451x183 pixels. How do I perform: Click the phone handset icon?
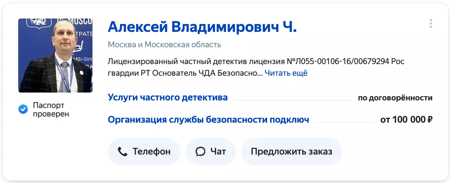pyautogui.click(x=122, y=151)
